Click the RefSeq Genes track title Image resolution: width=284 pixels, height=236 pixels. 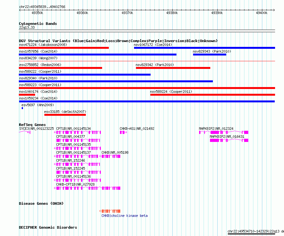click(x=32, y=125)
